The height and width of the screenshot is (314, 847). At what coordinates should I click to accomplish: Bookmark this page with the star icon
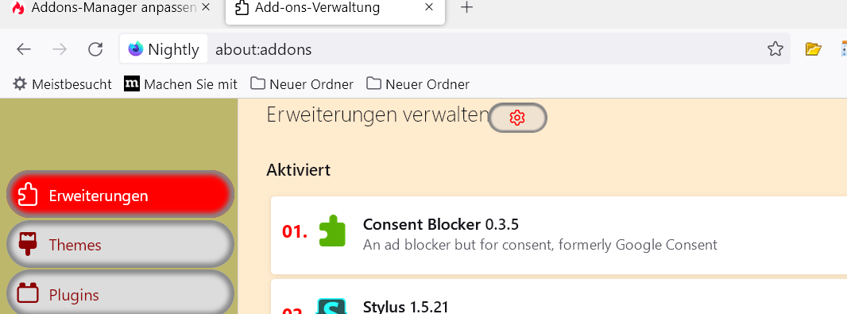tap(775, 49)
